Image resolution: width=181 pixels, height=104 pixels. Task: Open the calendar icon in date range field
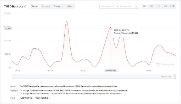[x=136, y=7]
